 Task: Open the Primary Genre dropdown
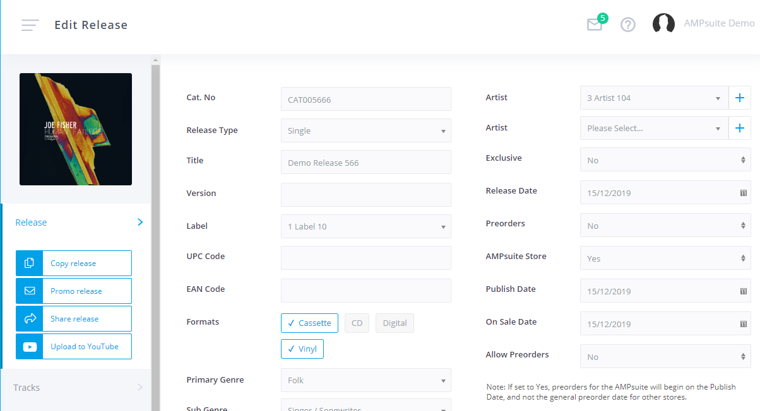[366, 380]
